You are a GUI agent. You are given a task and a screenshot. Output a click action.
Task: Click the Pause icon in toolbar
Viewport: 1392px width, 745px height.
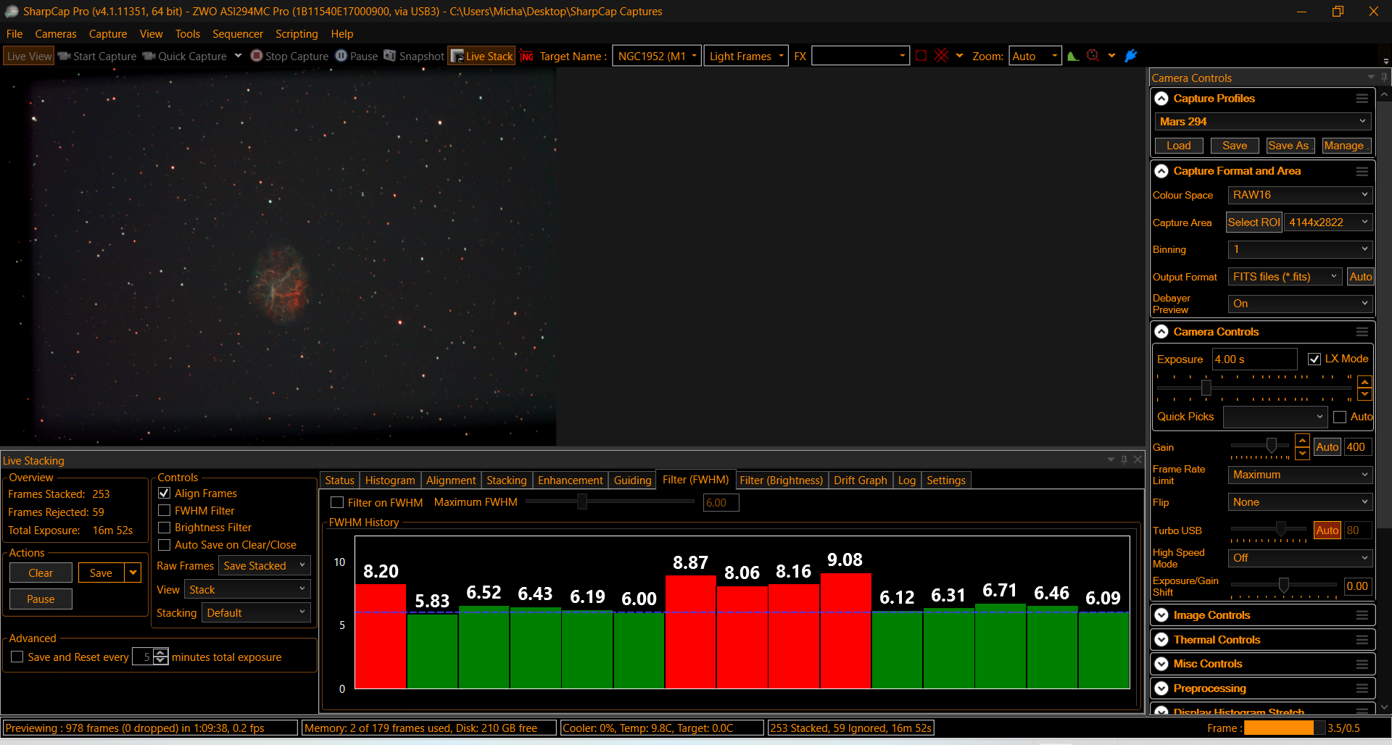click(x=341, y=56)
